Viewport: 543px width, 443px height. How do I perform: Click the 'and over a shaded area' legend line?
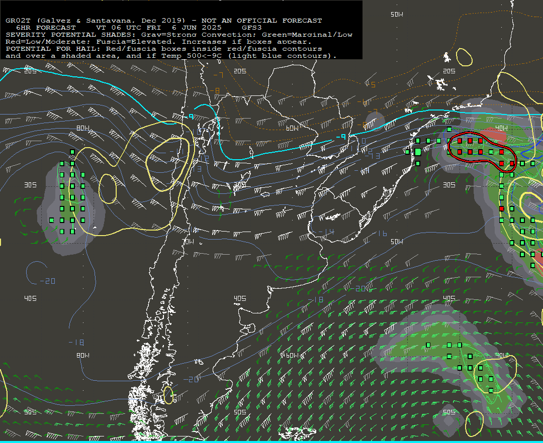[x=171, y=56]
